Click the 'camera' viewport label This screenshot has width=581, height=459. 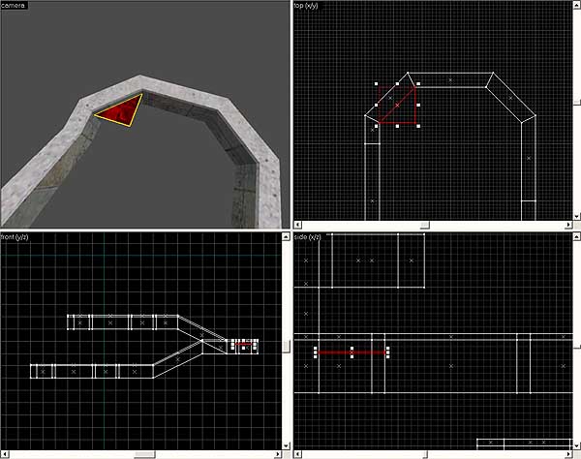click(x=14, y=5)
